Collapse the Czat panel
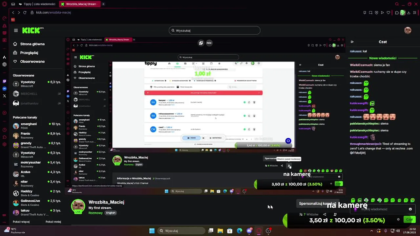 click(352, 42)
